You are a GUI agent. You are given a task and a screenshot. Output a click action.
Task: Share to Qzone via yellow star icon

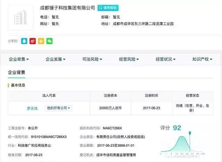[41, 41]
